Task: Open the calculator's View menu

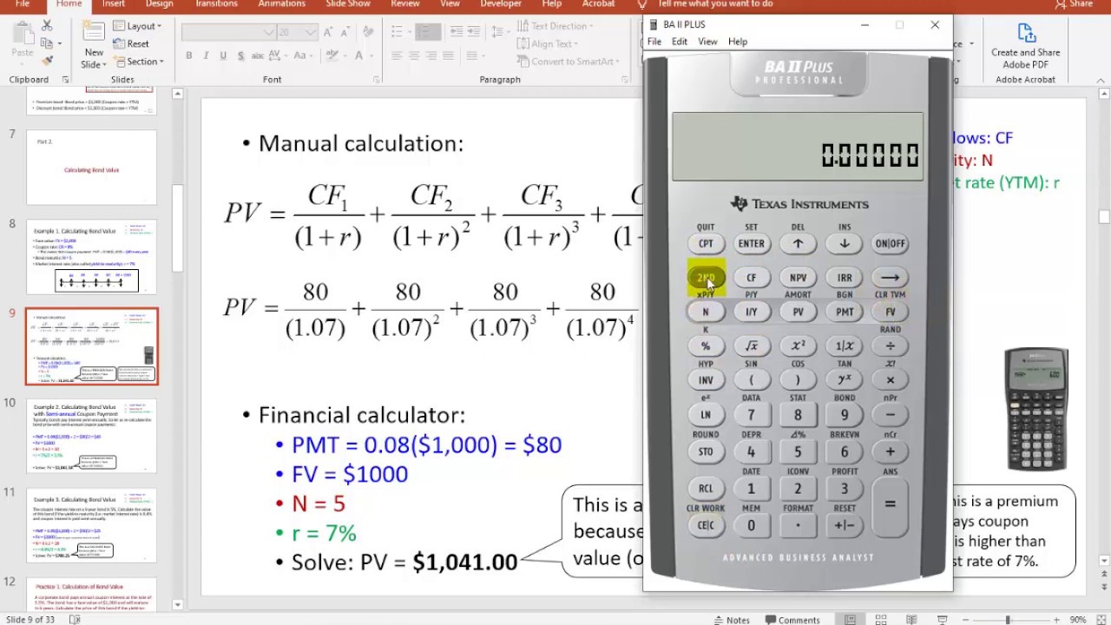Action: click(708, 42)
